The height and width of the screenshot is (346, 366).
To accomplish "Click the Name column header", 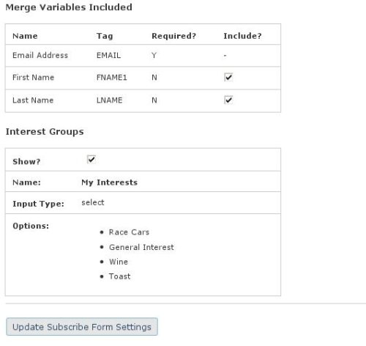I will (x=25, y=36).
